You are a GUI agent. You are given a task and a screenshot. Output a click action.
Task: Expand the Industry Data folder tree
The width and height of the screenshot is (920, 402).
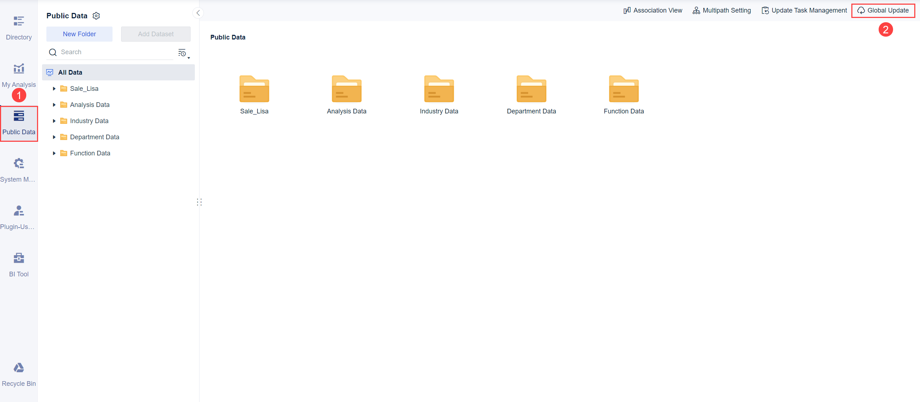click(x=54, y=121)
